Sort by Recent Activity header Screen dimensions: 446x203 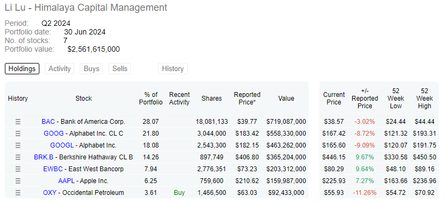pos(179,99)
